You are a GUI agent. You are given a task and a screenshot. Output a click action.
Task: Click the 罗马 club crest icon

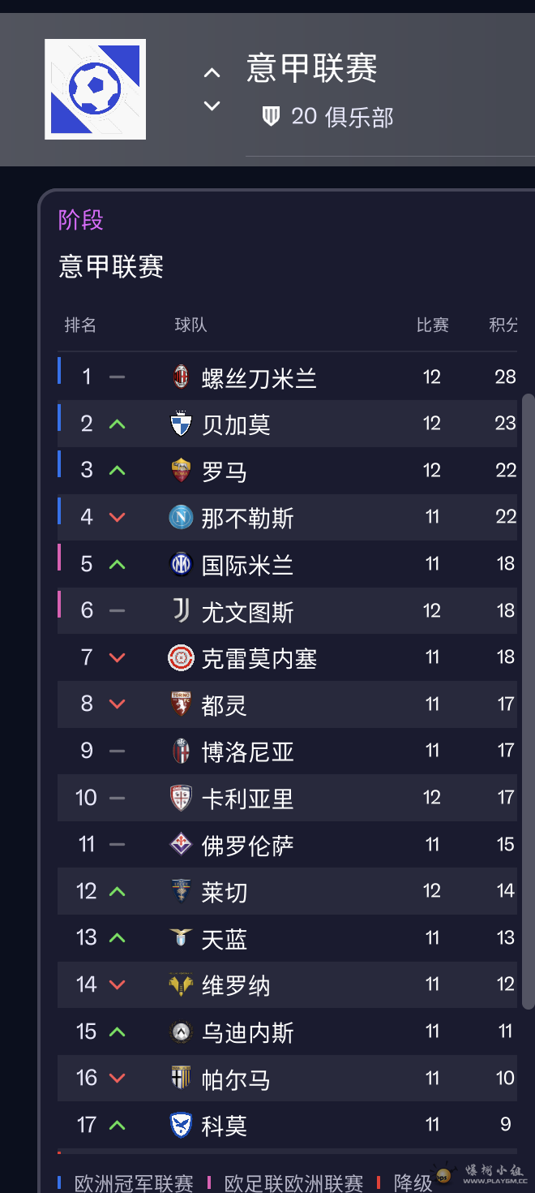click(x=181, y=471)
